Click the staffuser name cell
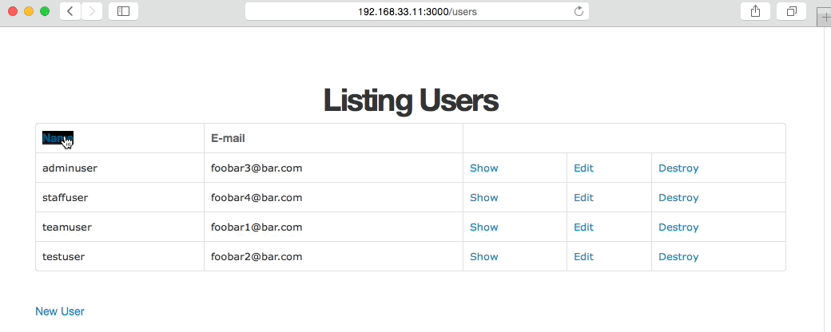Viewport: 831px width, 332px height. pyautogui.click(x=120, y=197)
